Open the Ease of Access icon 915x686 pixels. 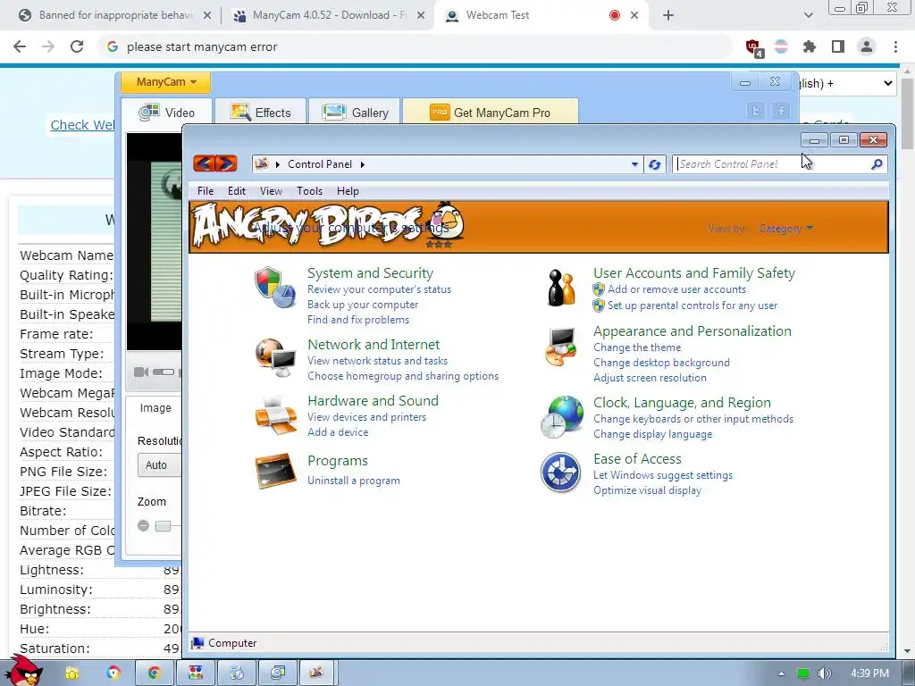[561, 472]
